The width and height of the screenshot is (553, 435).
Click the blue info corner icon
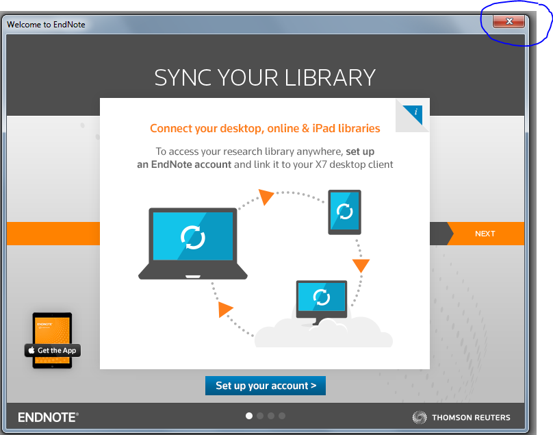tap(415, 112)
